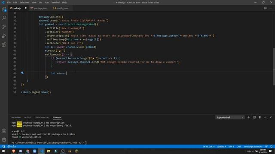
Task: Change language mode JavaScript in status bar
Action: tap(253, 146)
